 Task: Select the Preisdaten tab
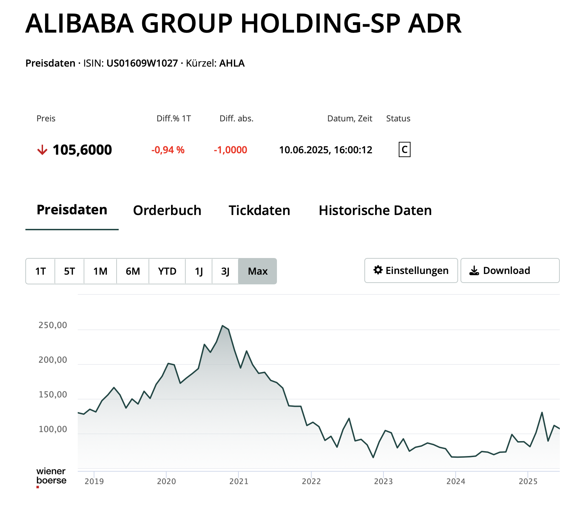(x=72, y=210)
